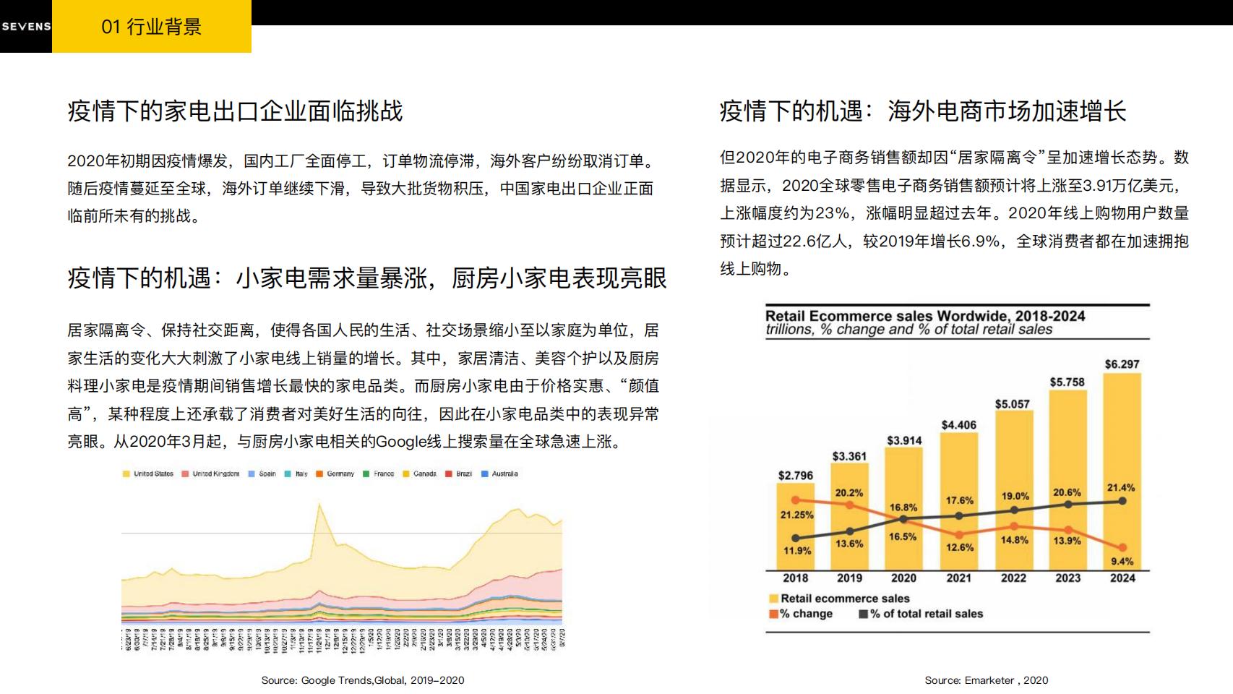This screenshot has width=1233, height=694.
Task: Click the 9.4% data label
Action: [1122, 562]
